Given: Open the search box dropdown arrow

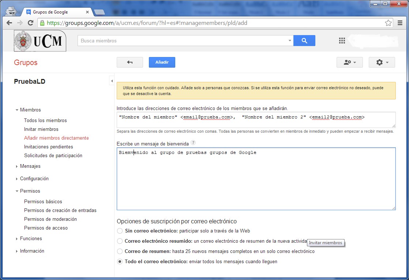Looking at the screenshot, I should [289, 41].
